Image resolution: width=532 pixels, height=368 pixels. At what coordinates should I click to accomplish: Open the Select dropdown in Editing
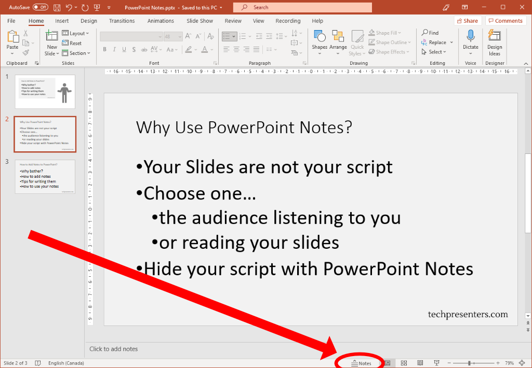pyautogui.click(x=434, y=51)
